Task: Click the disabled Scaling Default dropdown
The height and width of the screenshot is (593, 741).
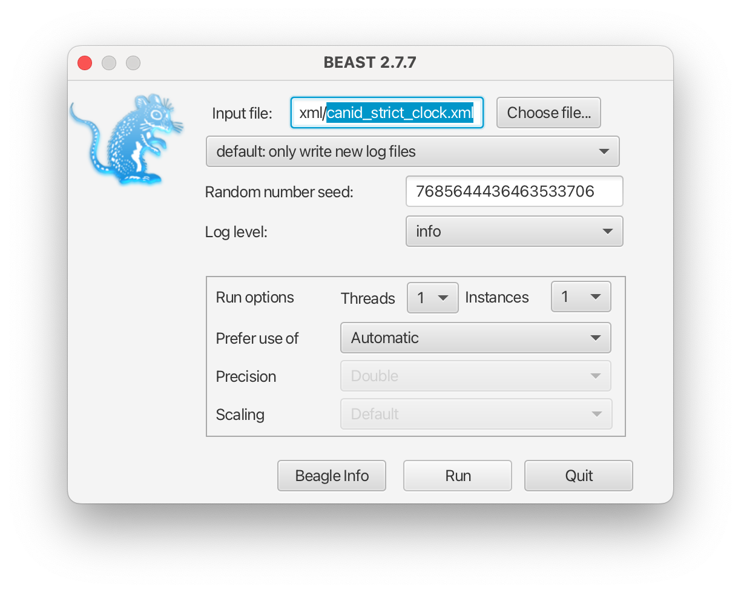Action: 475,414
